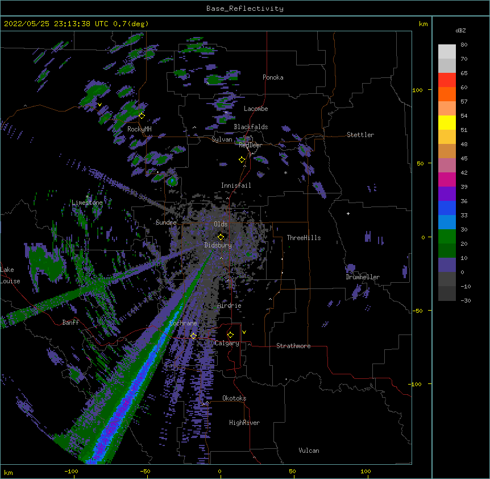Select the Sundre town label
The image size is (490, 479).
click(166, 222)
